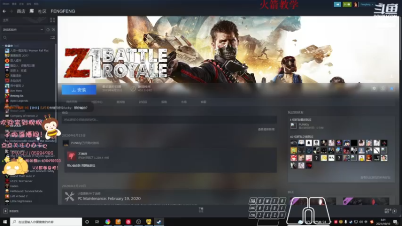This screenshot has height=226, width=402.
Task: Show game info icon for Z1
Action: click(383, 88)
